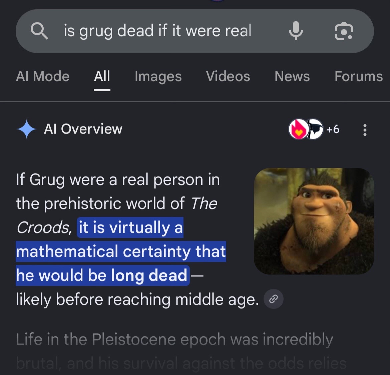Image resolution: width=390 pixels, height=375 pixels.
Task: Click the AI Overview sparkle icon
Action: coord(27,129)
